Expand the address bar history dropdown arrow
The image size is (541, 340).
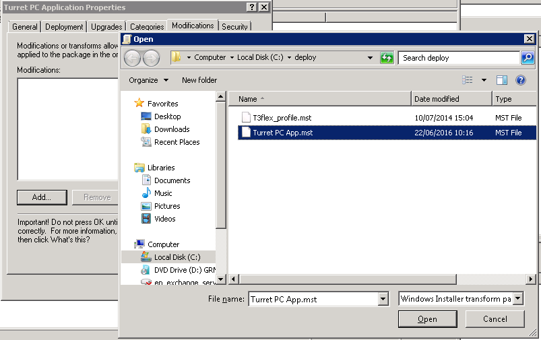[370, 58]
